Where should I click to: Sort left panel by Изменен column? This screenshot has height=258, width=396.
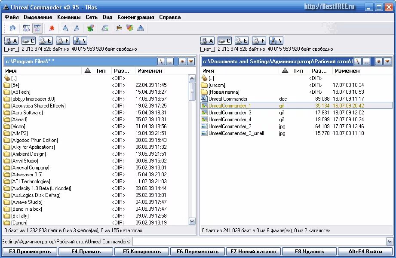(161, 71)
